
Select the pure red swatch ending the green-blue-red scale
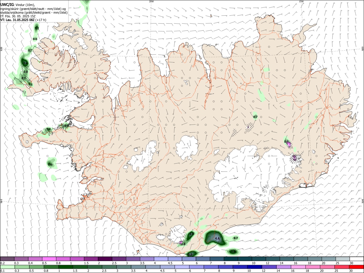point(356,267)
